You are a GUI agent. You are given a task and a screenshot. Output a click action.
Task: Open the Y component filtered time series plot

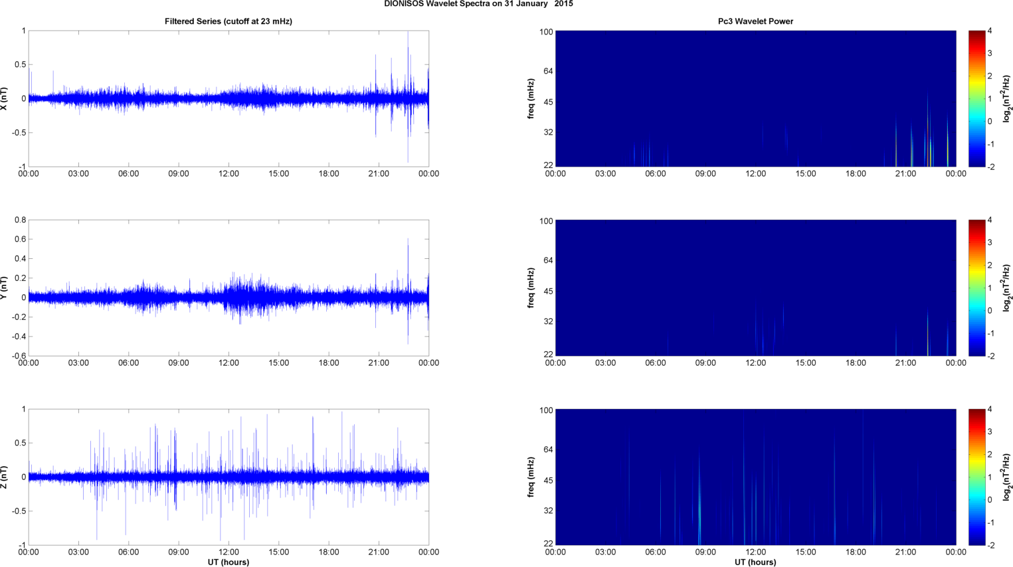coord(229,287)
